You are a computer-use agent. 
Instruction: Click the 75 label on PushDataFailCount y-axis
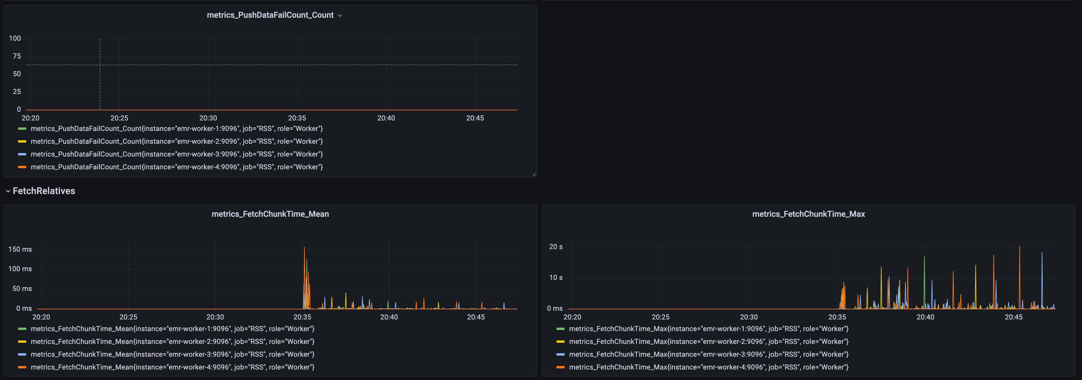tap(17, 56)
